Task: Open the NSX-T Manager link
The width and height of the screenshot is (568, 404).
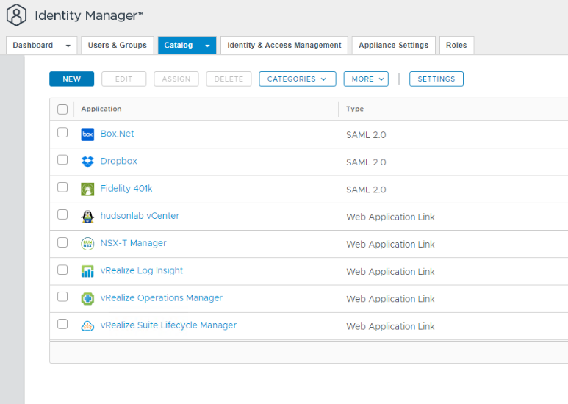Action: point(133,243)
